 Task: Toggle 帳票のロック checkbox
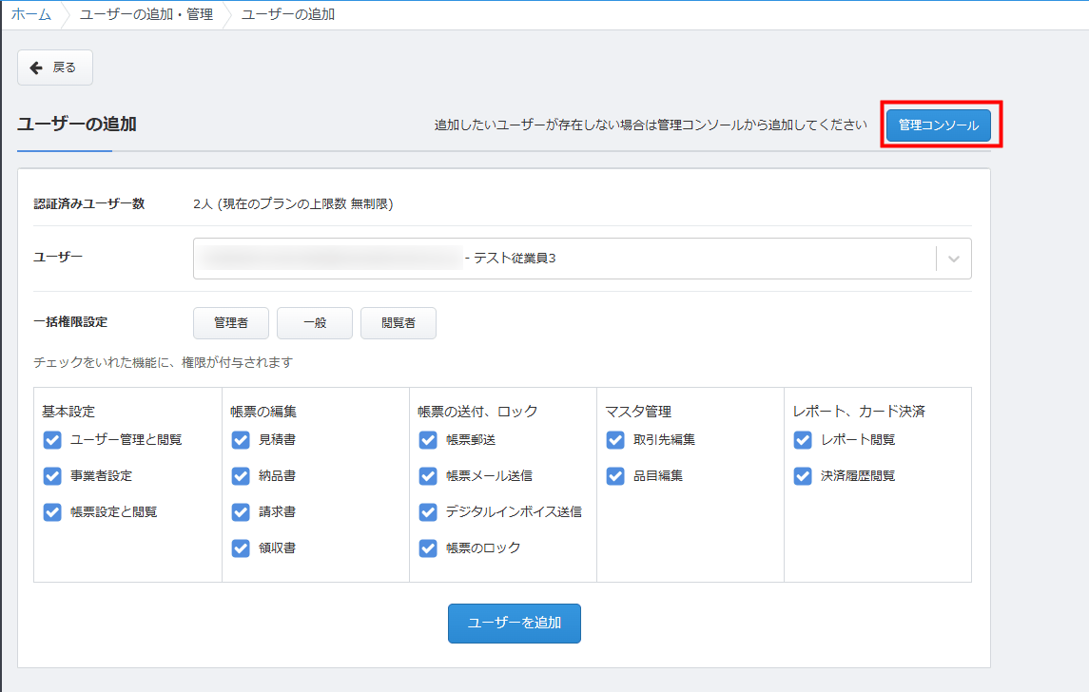coord(428,548)
